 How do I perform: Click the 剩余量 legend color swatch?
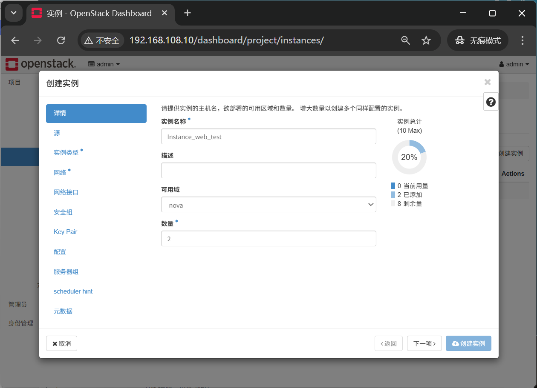(393, 204)
